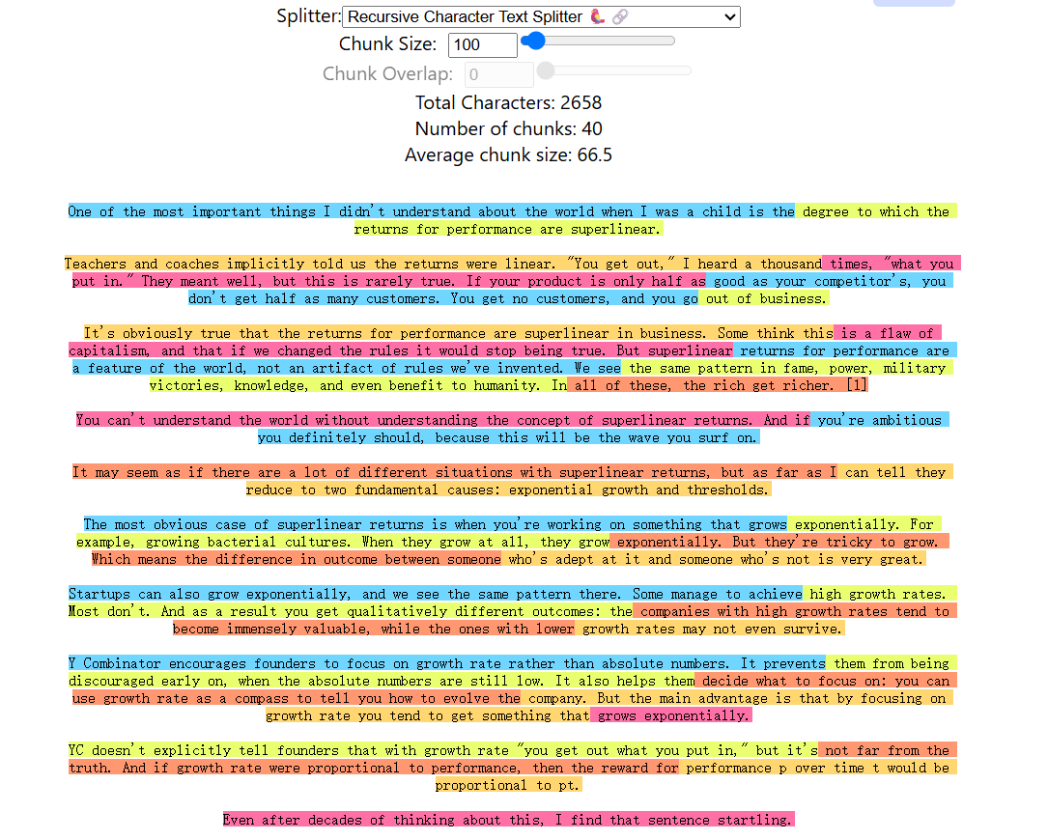Image resolution: width=1048 pixels, height=840 pixels.
Task: Click the chunk starting 'YC doesn't explicitly tell founders'
Action: [x=443, y=750]
